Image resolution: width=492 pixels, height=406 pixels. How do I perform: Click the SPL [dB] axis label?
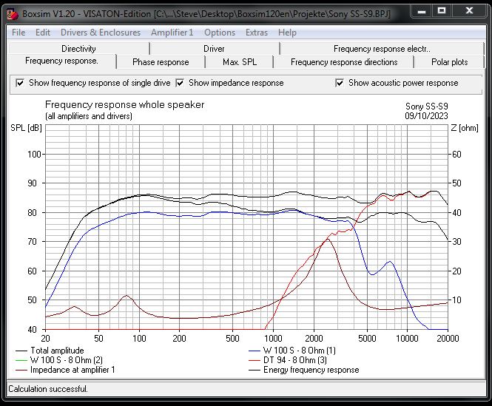pyautogui.click(x=26, y=128)
